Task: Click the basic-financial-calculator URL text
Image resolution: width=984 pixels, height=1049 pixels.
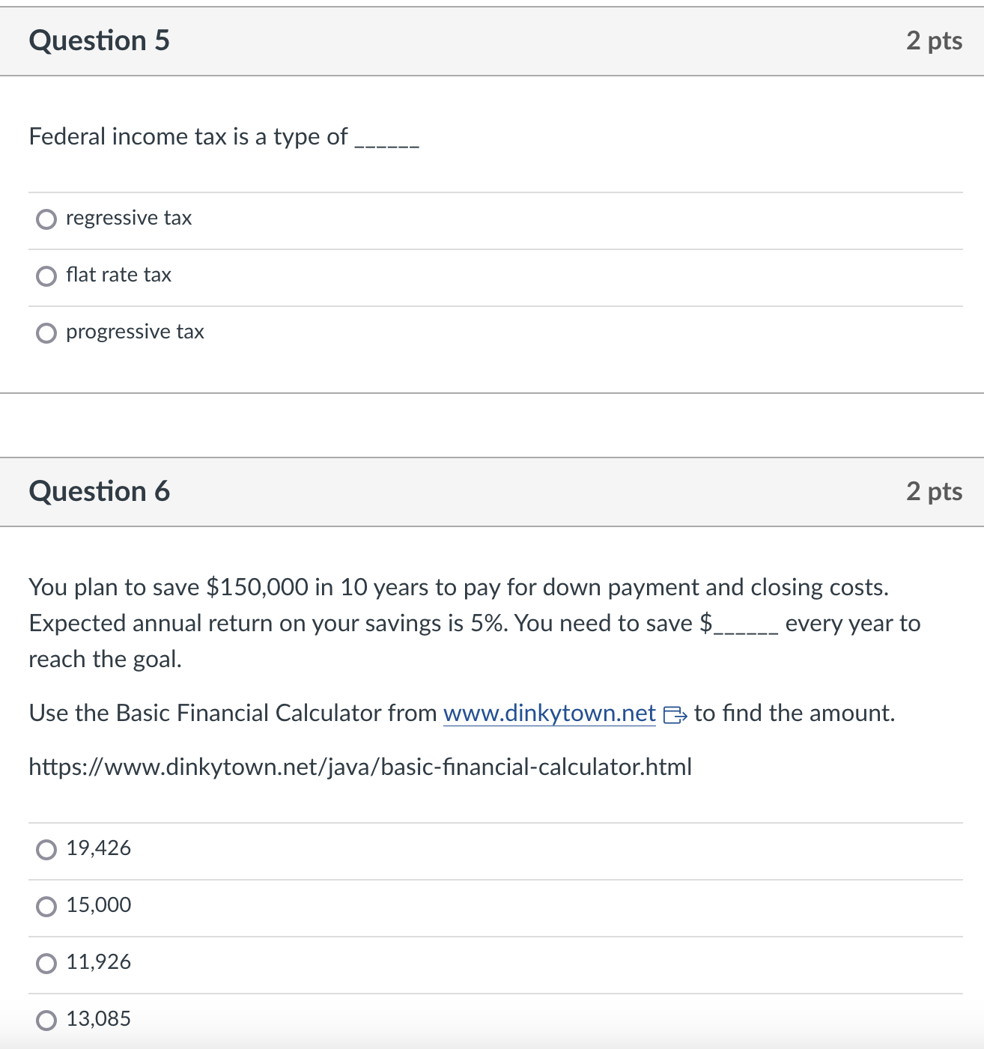Action: pyautogui.click(x=359, y=767)
